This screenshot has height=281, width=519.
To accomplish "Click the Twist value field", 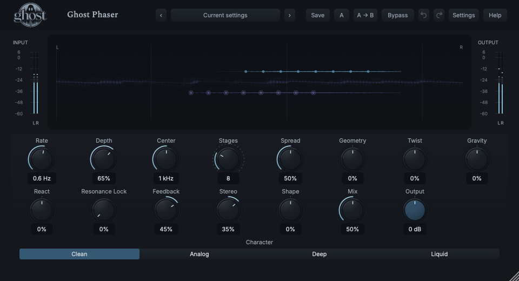I will point(415,178).
